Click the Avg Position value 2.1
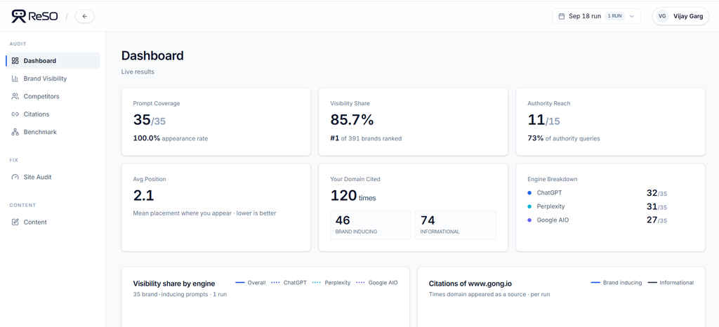The width and height of the screenshot is (719, 327). (x=143, y=196)
